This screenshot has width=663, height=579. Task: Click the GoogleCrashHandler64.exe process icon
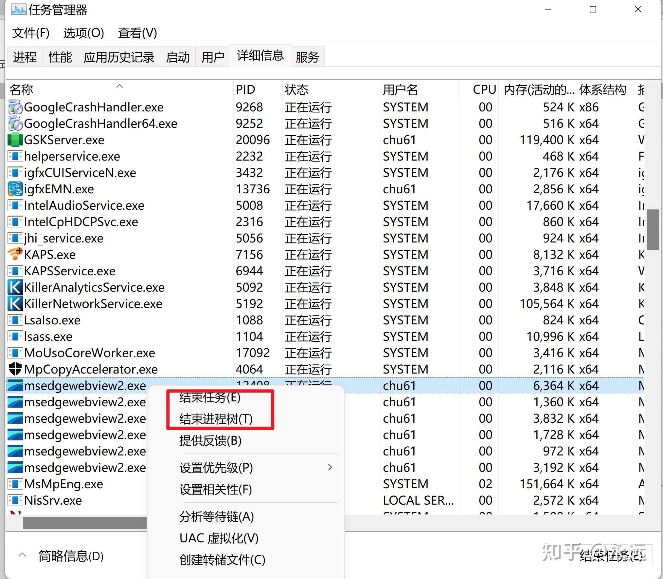[15, 124]
